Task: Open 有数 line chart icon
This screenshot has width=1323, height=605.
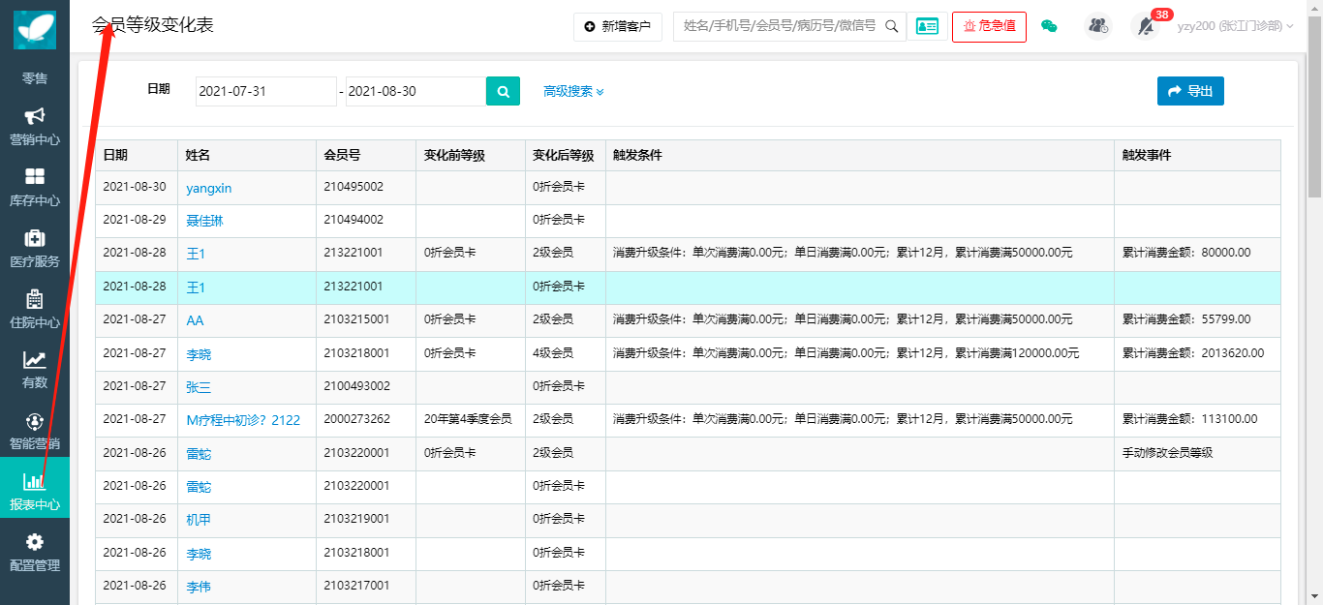Action: [35, 360]
